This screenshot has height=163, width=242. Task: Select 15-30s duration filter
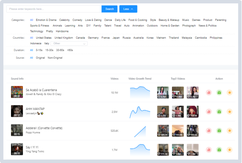(49, 50)
